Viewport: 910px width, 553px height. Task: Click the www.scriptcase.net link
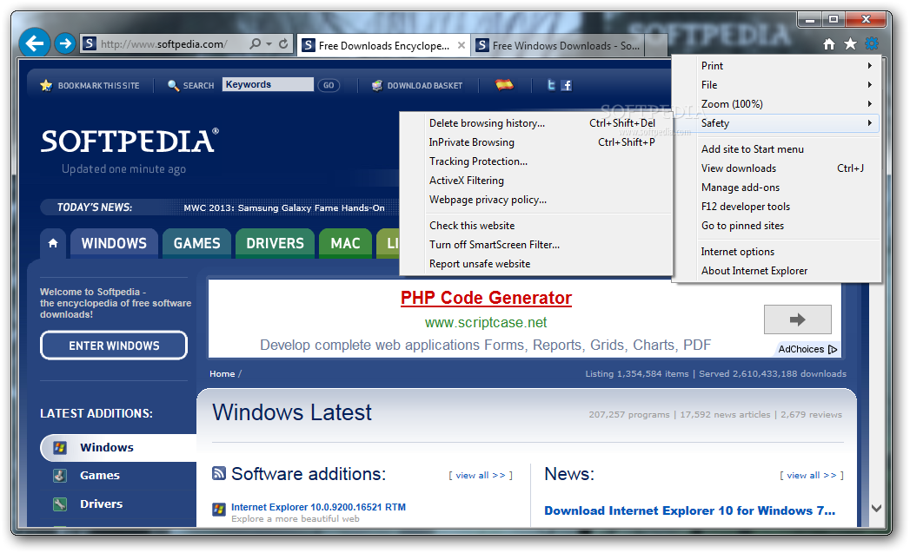[486, 322]
